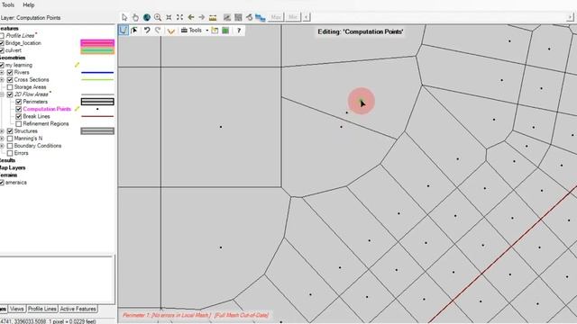The width and height of the screenshot is (577, 324).
Task: Open the Structures gray symbol swatch
Action: point(97,131)
